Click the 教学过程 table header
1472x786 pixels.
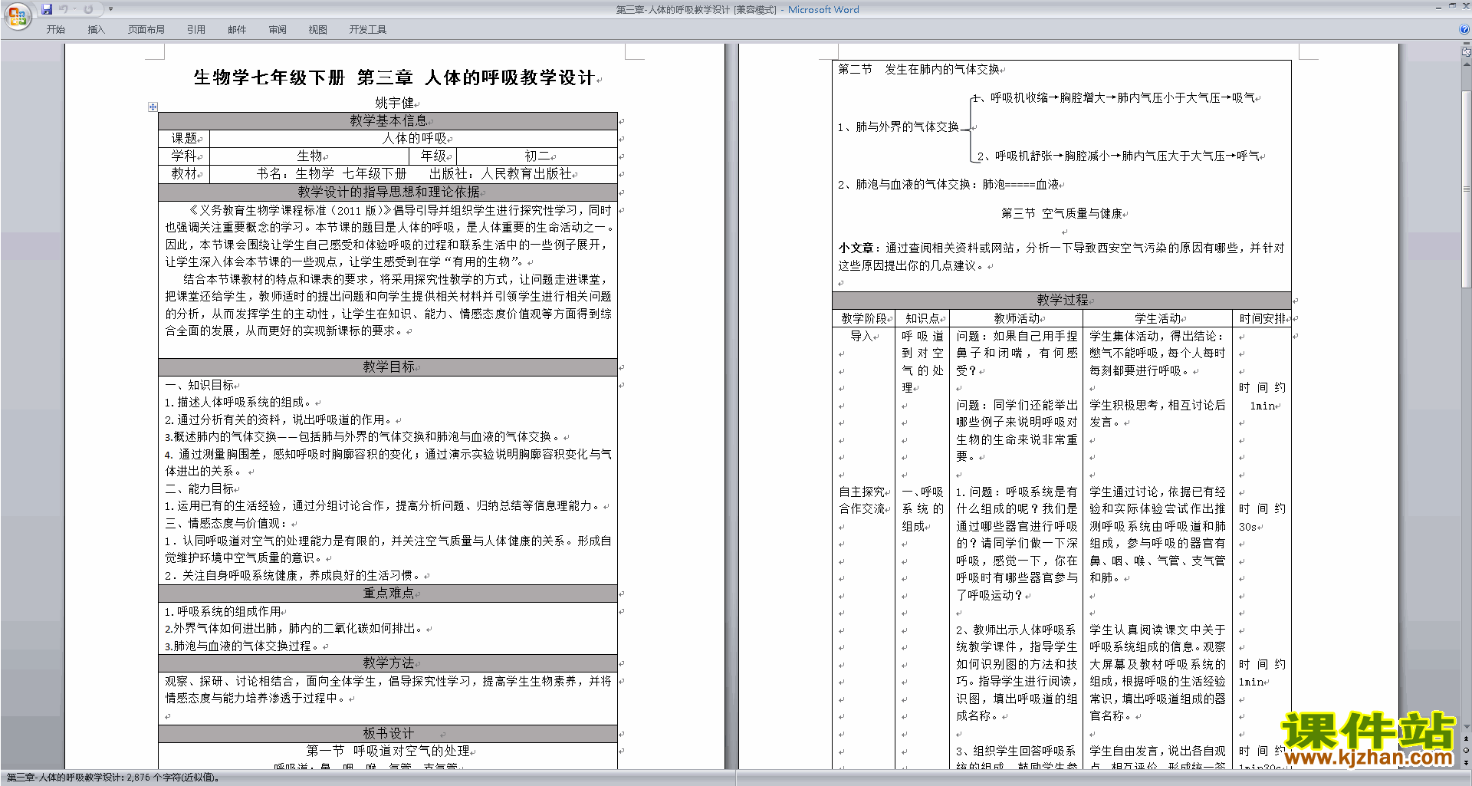pyautogui.click(x=1062, y=301)
